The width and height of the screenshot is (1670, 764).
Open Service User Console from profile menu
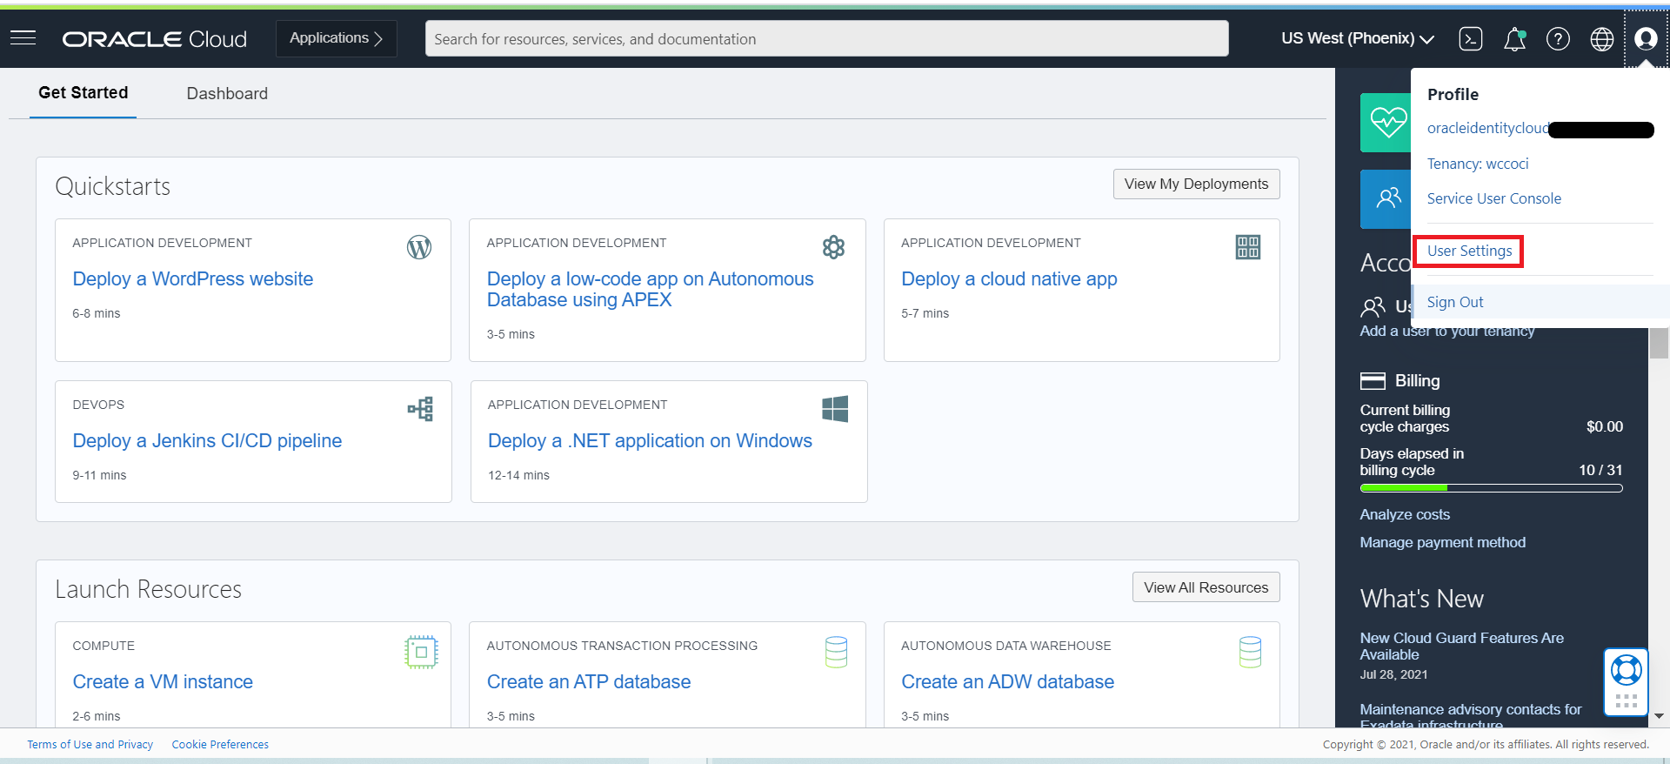tap(1494, 198)
